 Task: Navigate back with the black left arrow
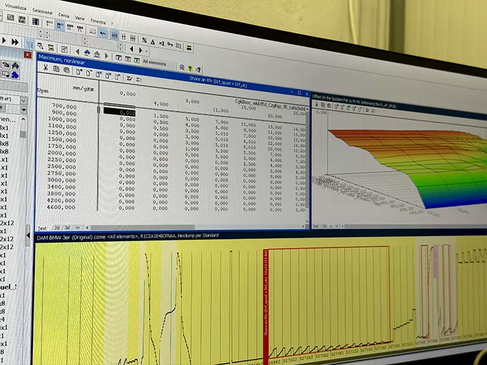[x=131, y=49]
